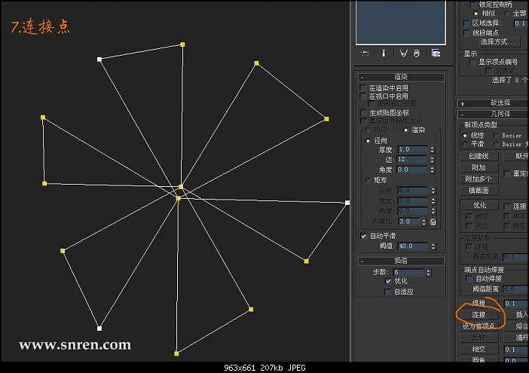Image resolution: width=529 pixels, height=373 pixels.
Task: Click the 附加多个 button
Action: [479, 179]
